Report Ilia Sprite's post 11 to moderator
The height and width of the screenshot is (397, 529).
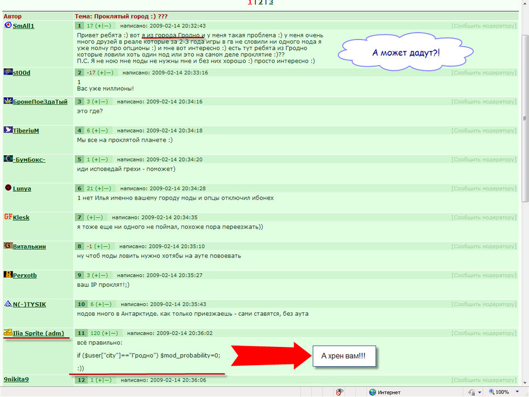(x=484, y=334)
